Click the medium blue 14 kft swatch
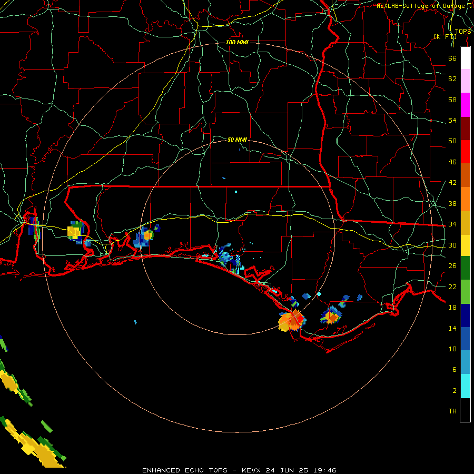474x474 pixels. 465,339
